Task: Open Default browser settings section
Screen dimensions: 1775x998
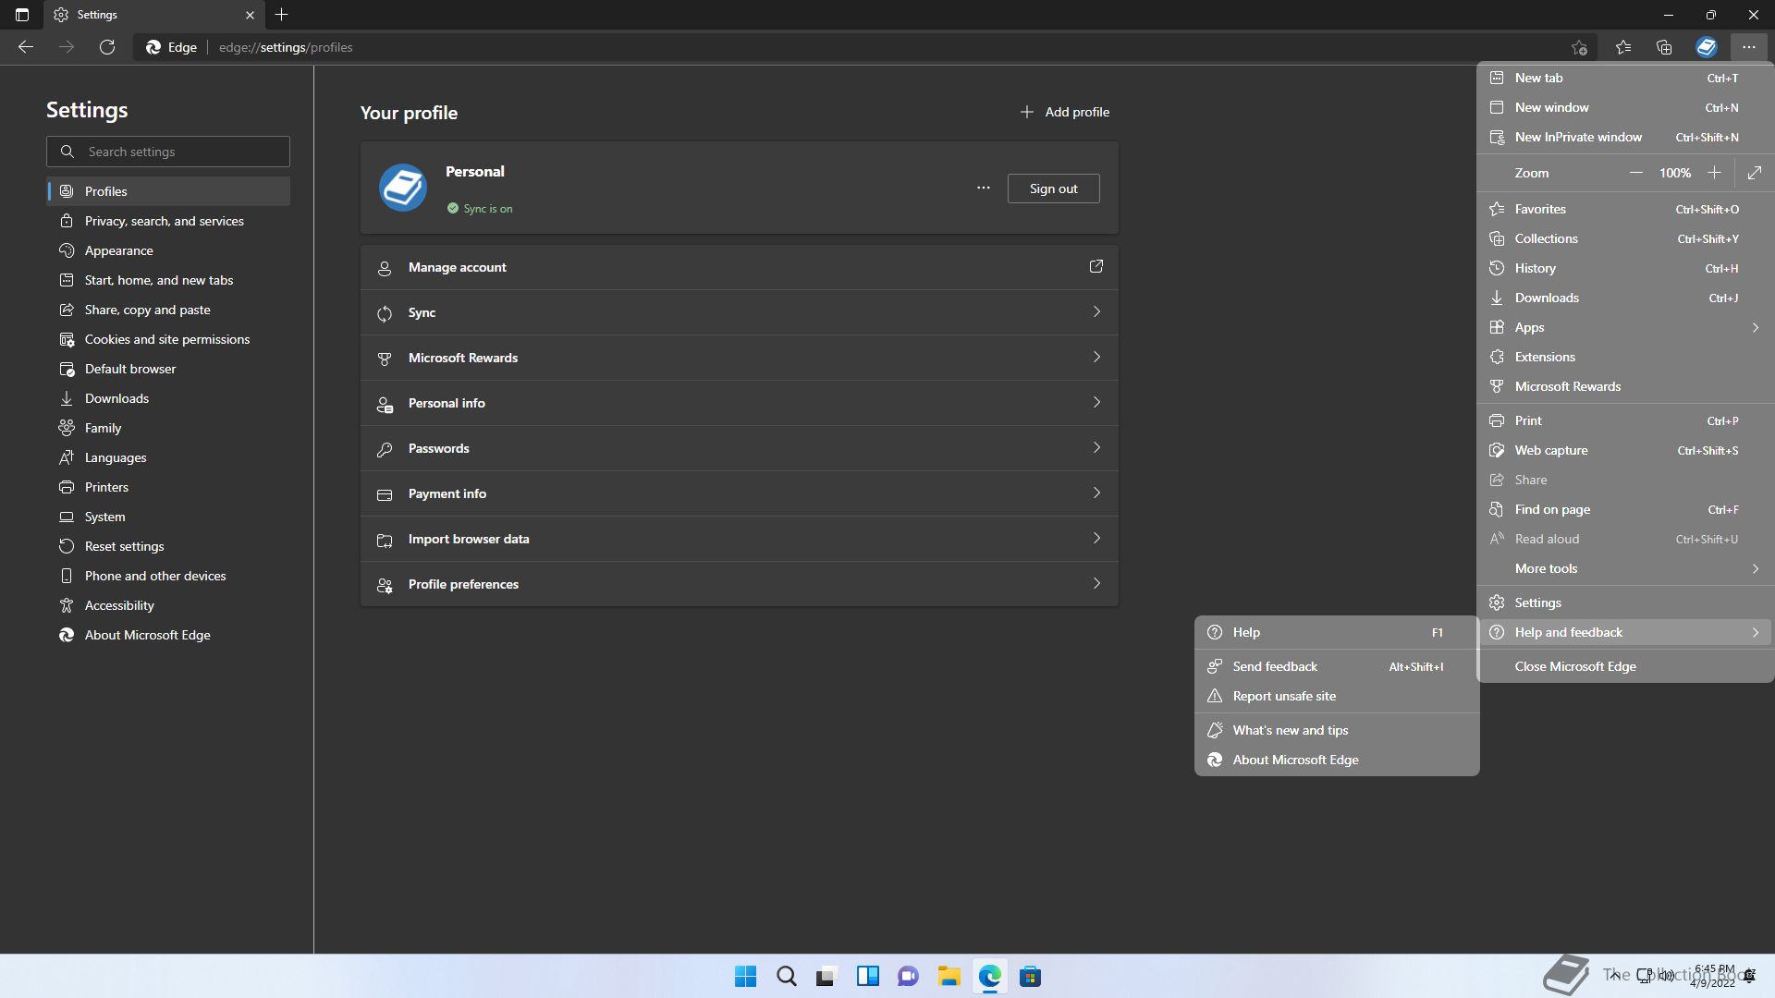Action: tap(168, 369)
